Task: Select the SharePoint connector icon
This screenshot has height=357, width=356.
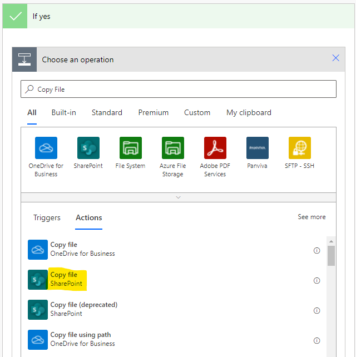Action: 88,148
